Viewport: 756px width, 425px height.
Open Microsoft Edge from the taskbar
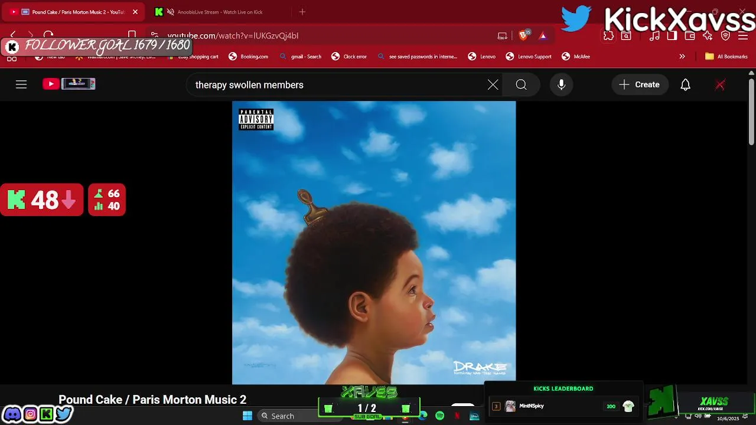[423, 416]
